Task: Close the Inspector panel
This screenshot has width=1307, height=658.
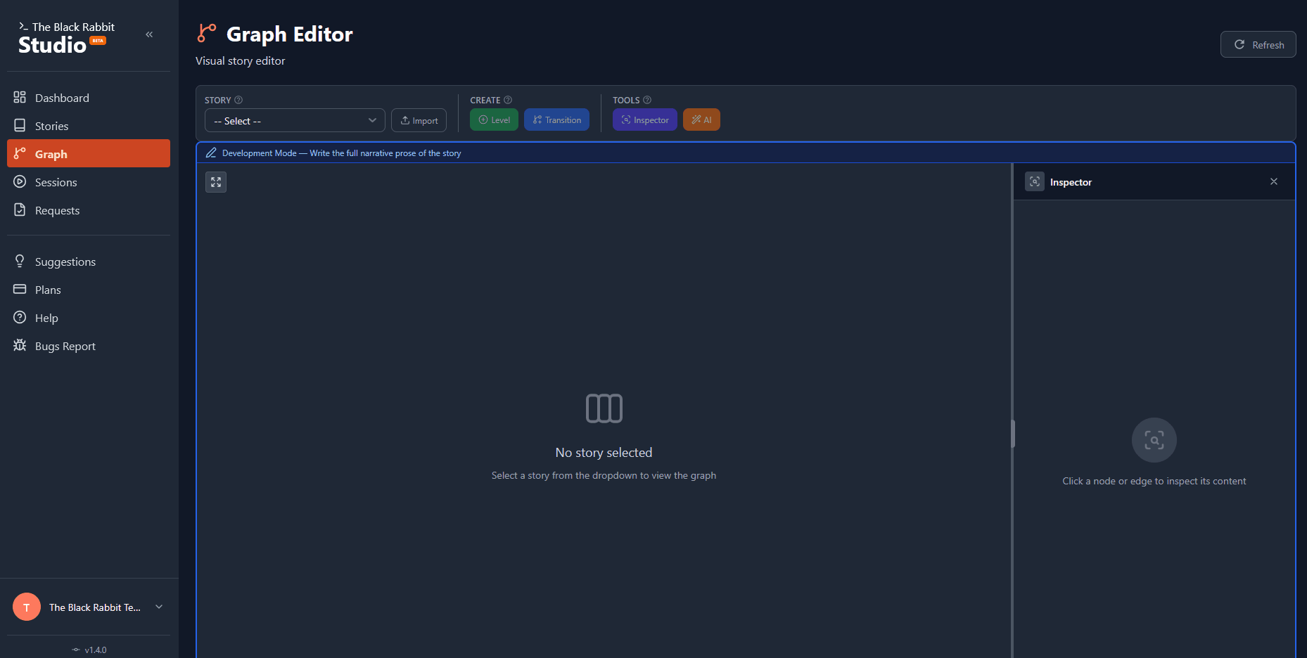Action: coord(1274,181)
